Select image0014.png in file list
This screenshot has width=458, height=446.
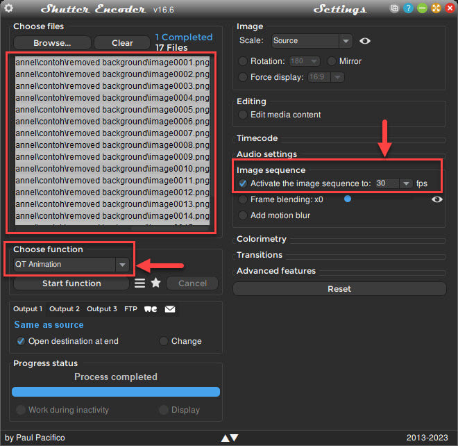click(x=112, y=215)
